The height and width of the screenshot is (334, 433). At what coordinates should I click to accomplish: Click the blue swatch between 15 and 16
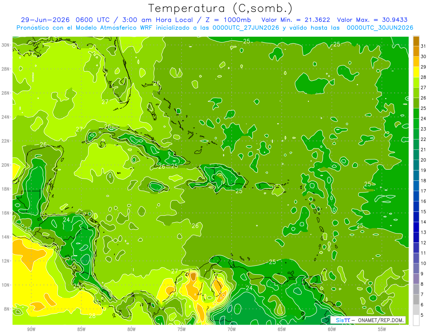pos(416,207)
